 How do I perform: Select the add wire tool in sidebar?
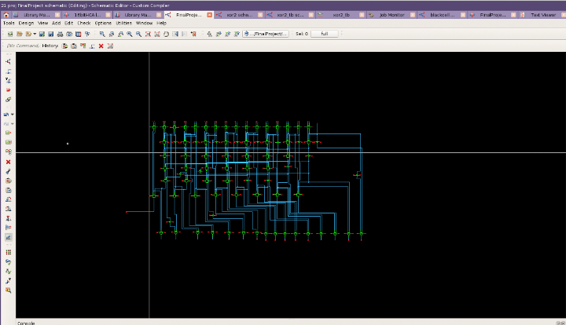(x=9, y=71)
